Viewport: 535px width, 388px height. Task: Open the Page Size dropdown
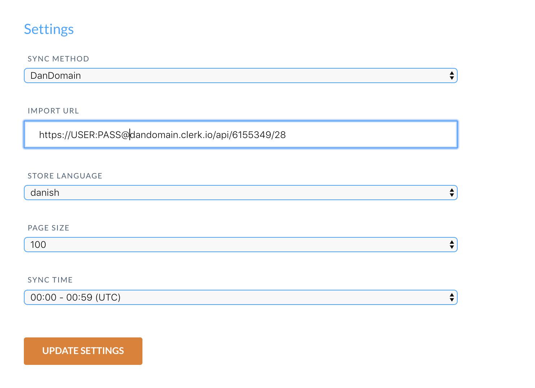240,245
